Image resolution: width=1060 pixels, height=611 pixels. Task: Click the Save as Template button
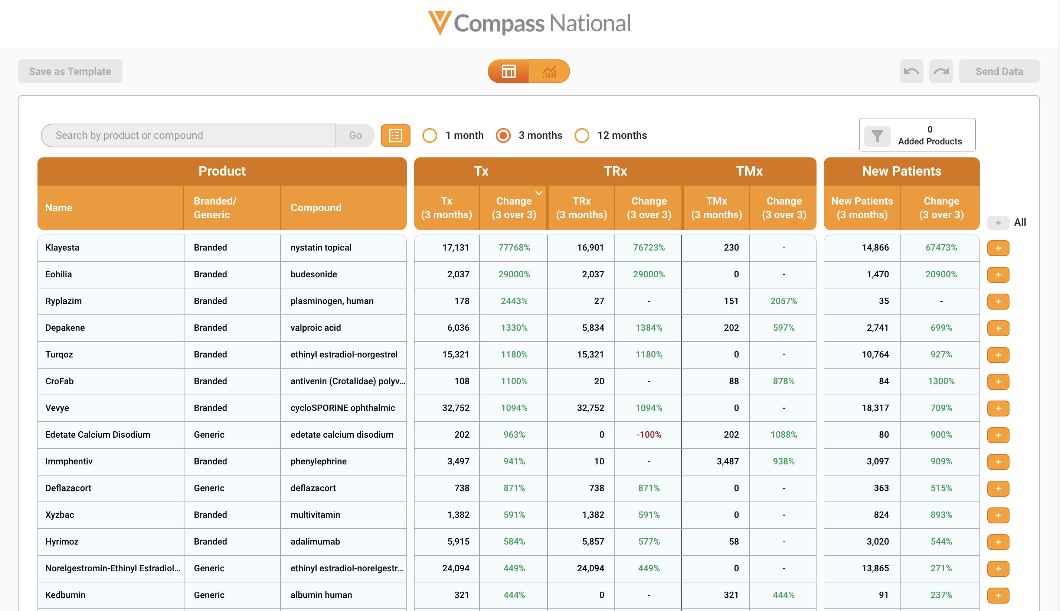tap(70, 71)
